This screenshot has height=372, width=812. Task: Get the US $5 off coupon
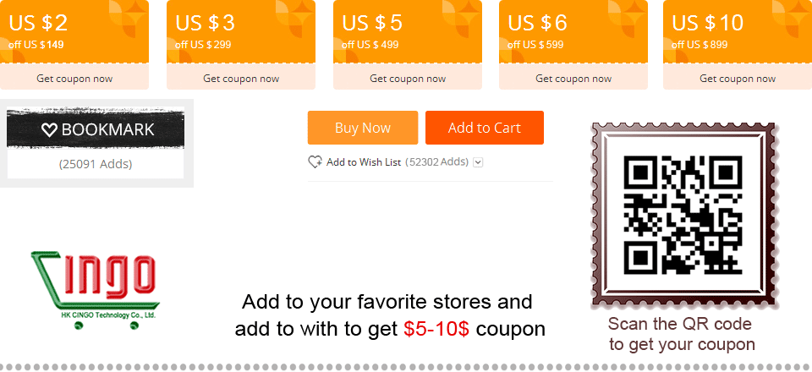point(408,79)
